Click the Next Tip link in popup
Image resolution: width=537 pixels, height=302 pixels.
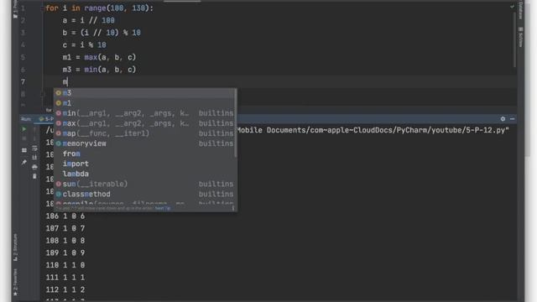pos(162,208)
